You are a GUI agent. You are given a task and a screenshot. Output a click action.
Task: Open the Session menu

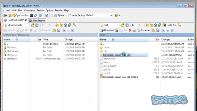tap(40, 10)
